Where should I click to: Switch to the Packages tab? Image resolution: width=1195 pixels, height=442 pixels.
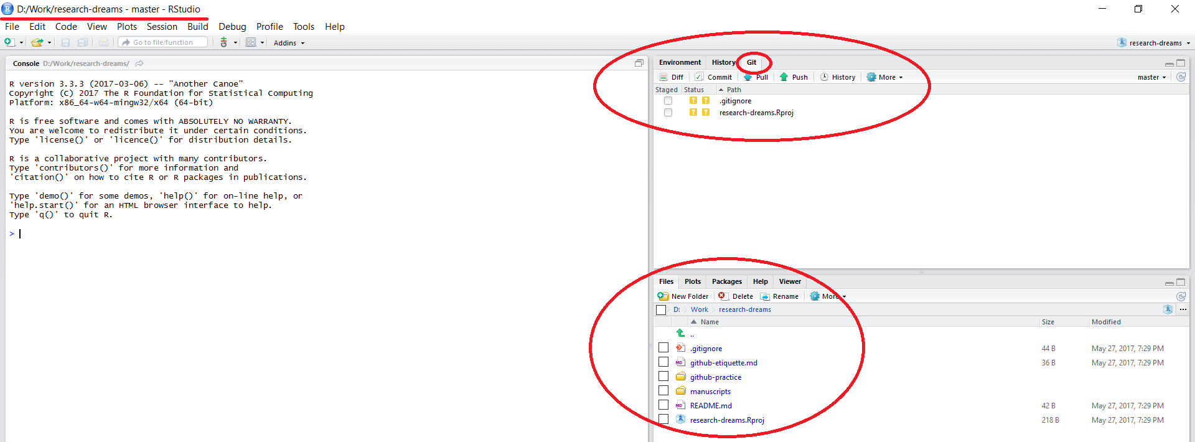point(727,281)
